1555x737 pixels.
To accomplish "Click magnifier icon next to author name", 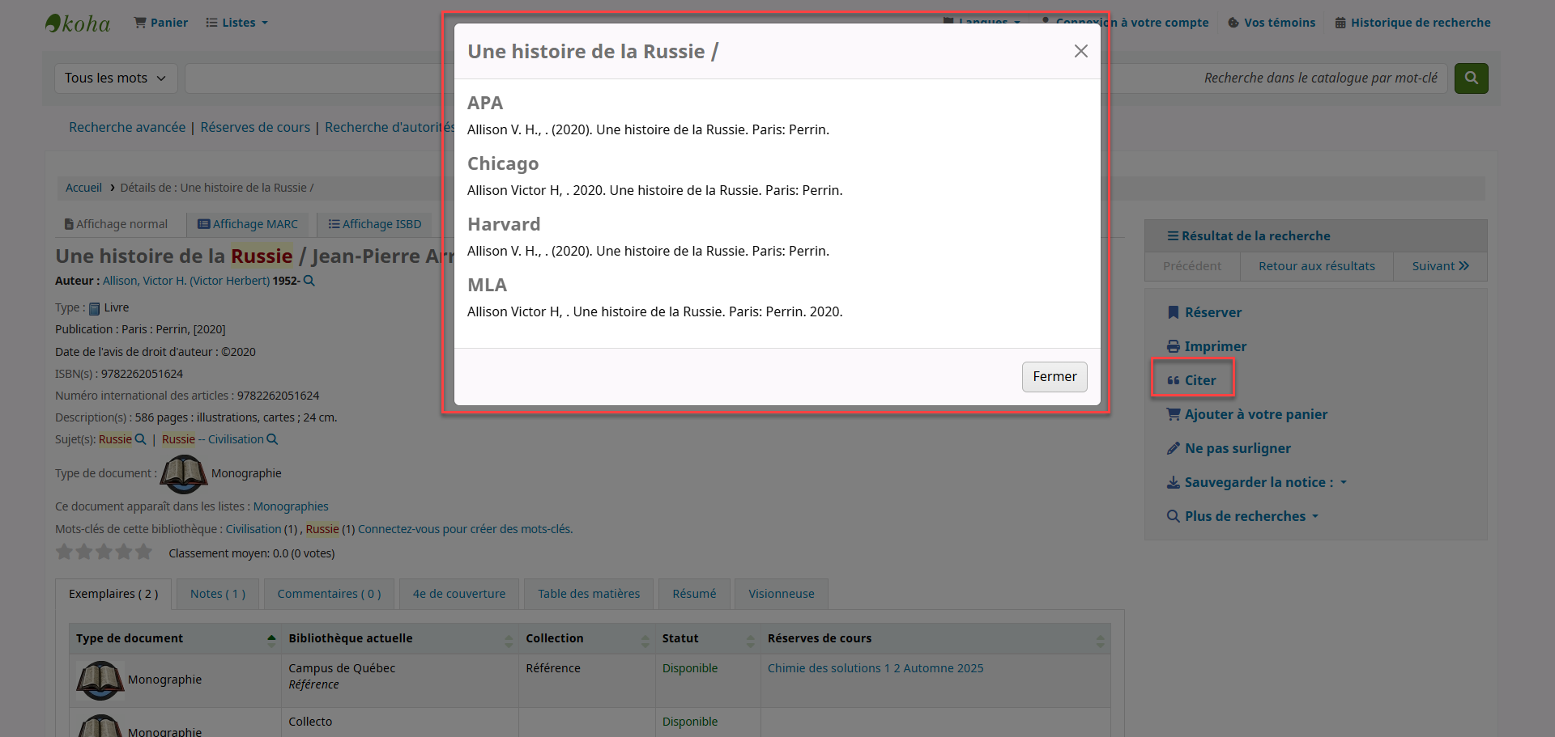I will coord(309,281).
